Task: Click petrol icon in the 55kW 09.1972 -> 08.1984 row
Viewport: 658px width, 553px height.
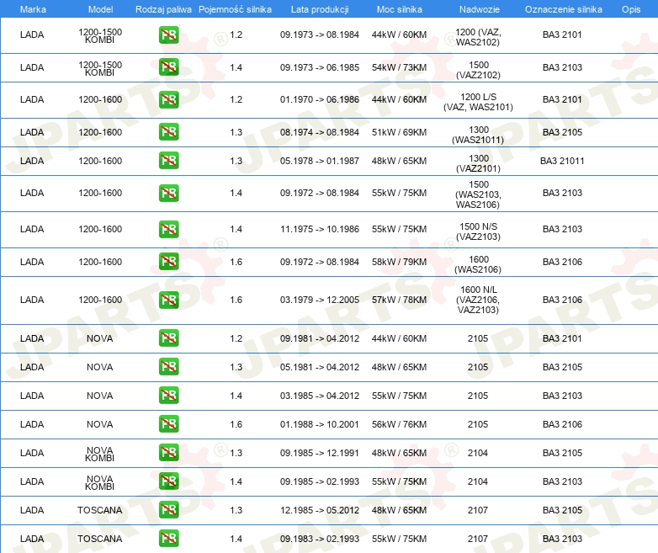Action: point(168,193)
